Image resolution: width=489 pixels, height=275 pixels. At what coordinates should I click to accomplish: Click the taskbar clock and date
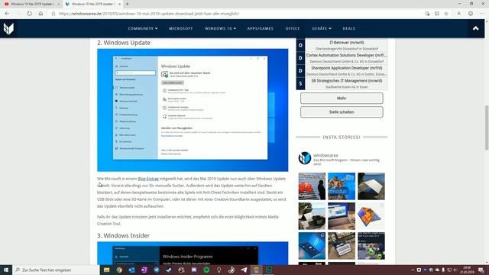coord(467,270)
